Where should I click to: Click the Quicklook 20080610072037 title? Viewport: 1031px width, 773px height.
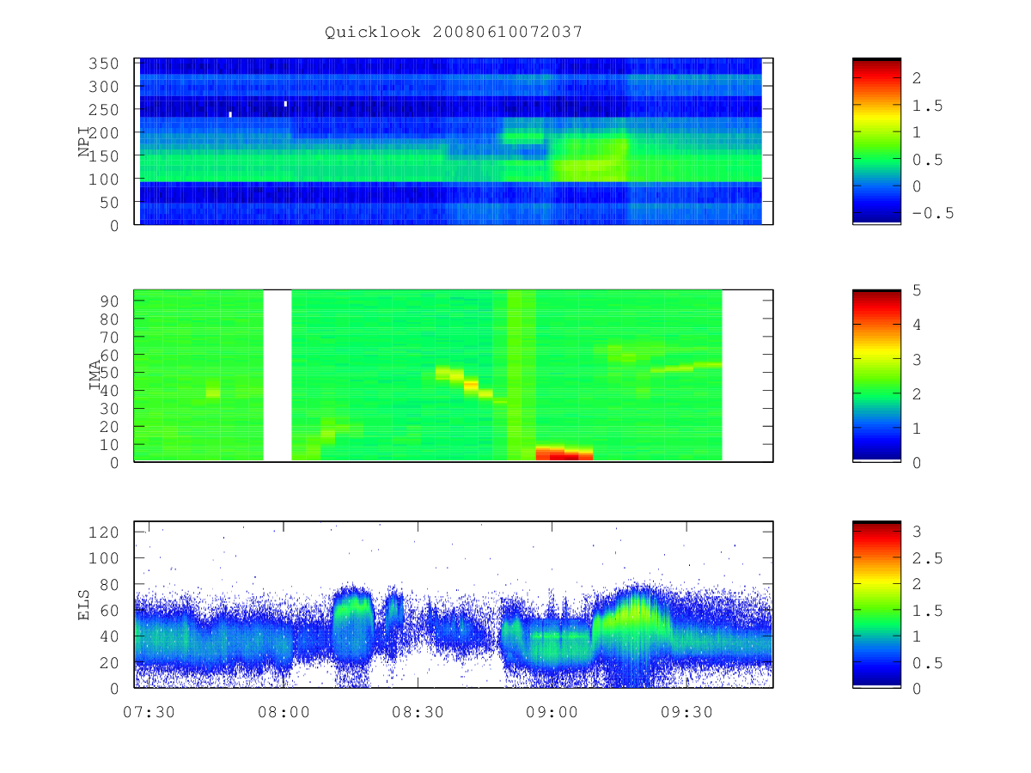[x=454, y=32]
